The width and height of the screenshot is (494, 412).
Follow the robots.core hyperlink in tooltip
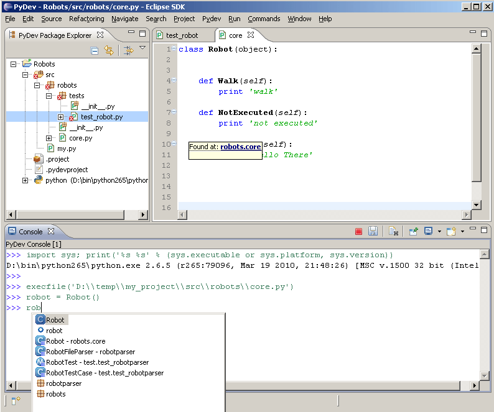point(241,147)
